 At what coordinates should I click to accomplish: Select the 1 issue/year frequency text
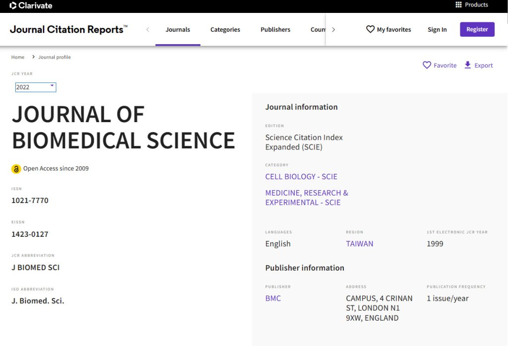point(447,298)
